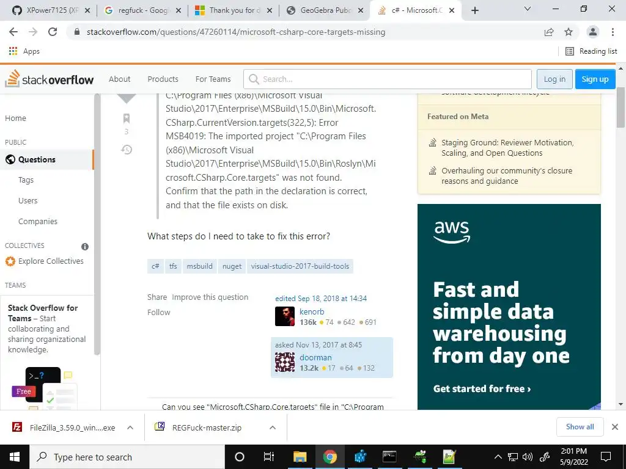
Task: Click the Windows taskbar search box
Action: point(127,457)
